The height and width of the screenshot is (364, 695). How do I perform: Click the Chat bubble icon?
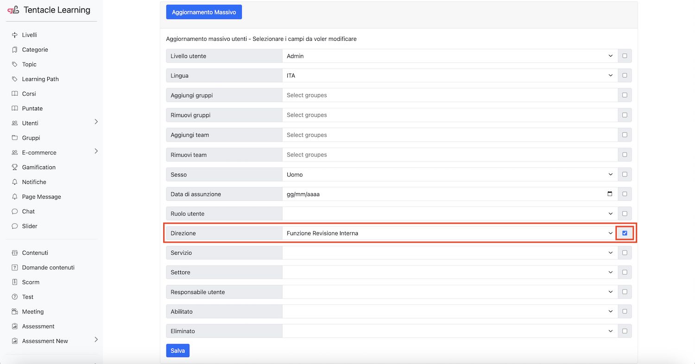pyautogui.click(x=14, y=211)
